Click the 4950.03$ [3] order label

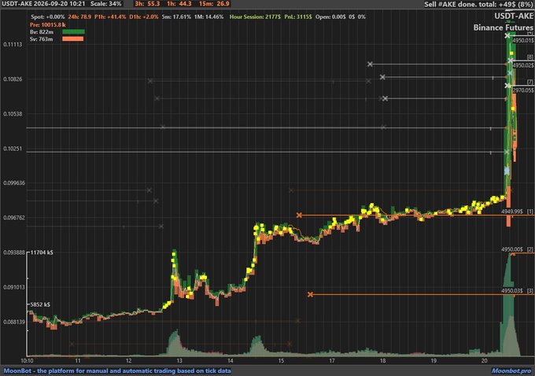[x=517, y=291]
